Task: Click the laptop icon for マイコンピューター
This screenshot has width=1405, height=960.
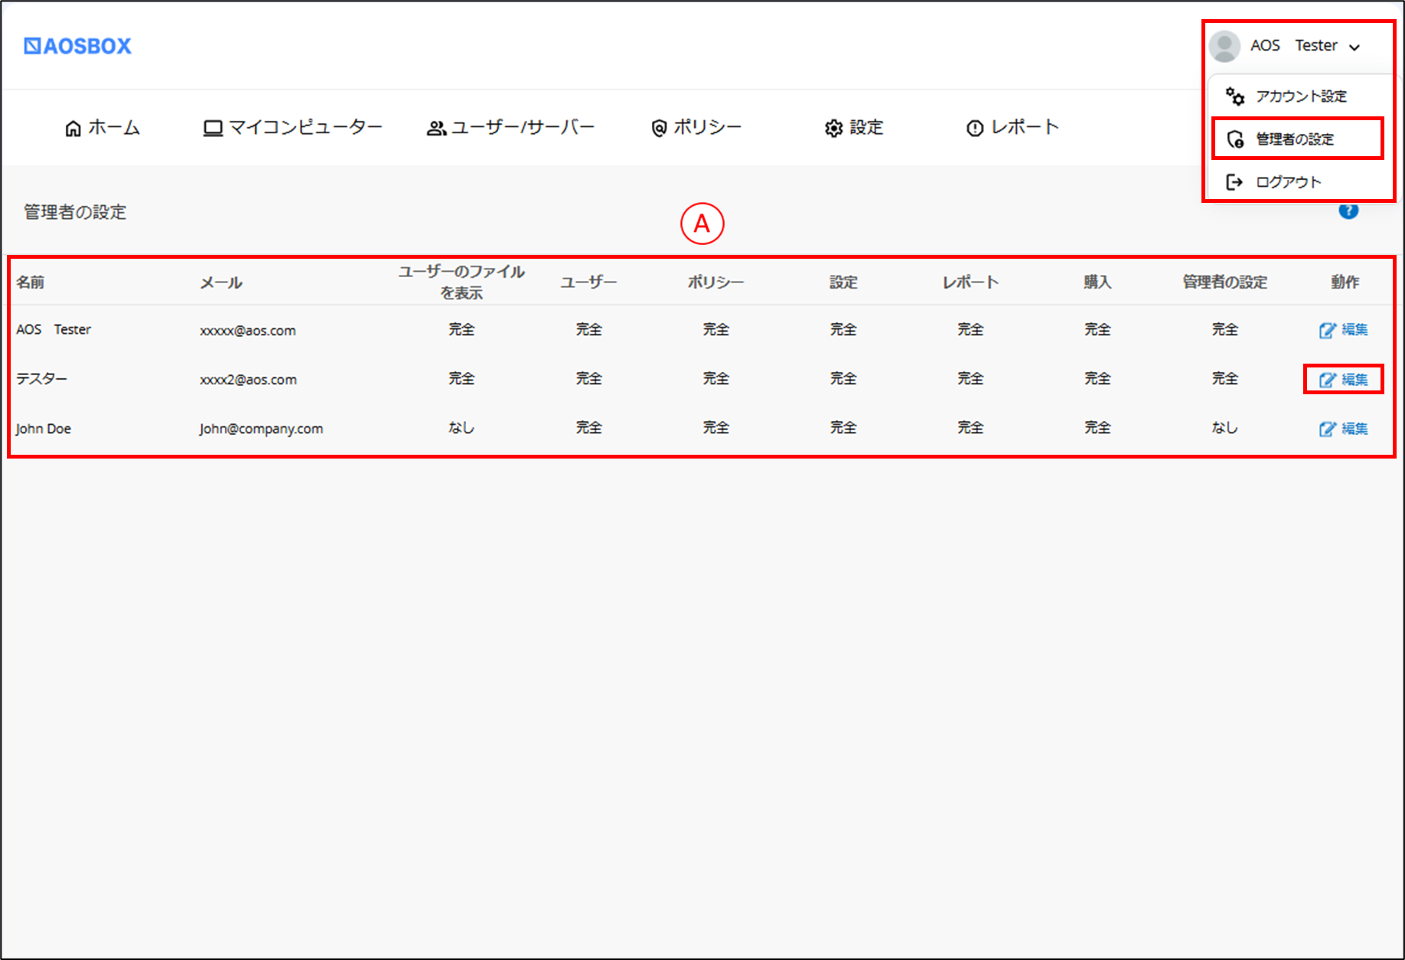Action: [213, 128]
